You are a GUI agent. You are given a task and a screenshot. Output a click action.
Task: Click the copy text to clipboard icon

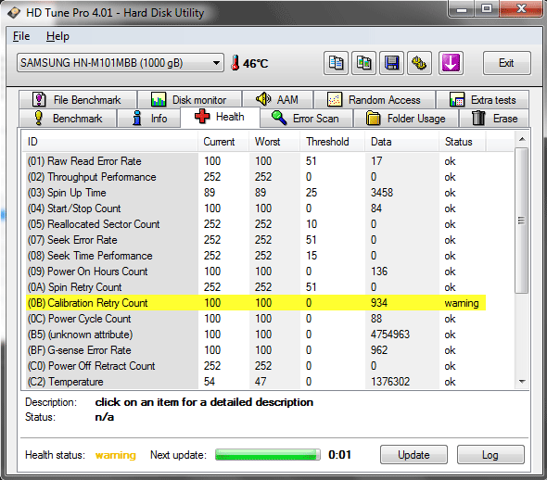point(336,63)
